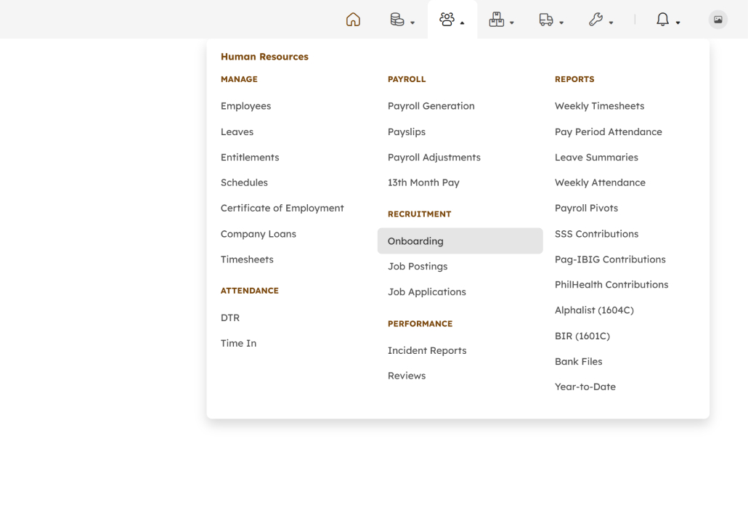Open the Leaves page
748x505 pixels.
point(237,132)
